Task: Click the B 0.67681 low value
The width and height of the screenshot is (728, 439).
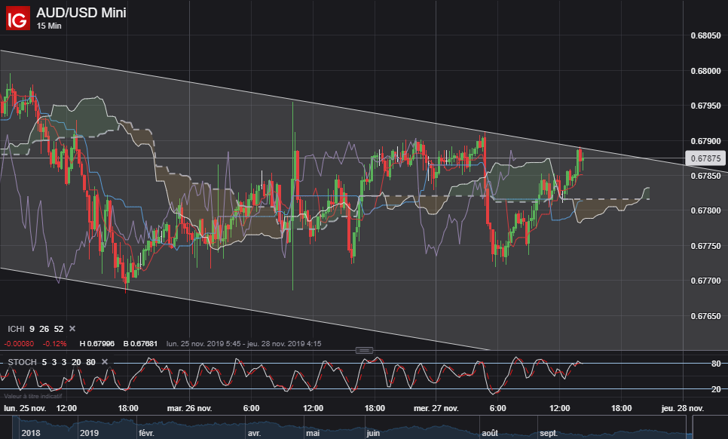Action: pyautogui.click(x=140, y=344)
